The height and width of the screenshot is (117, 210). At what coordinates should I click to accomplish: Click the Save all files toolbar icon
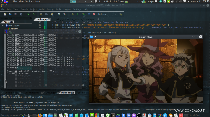click(21, 14)
